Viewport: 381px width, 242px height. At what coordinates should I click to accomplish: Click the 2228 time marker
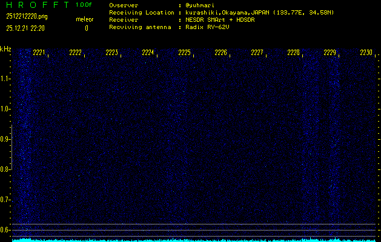pos(294,53)
